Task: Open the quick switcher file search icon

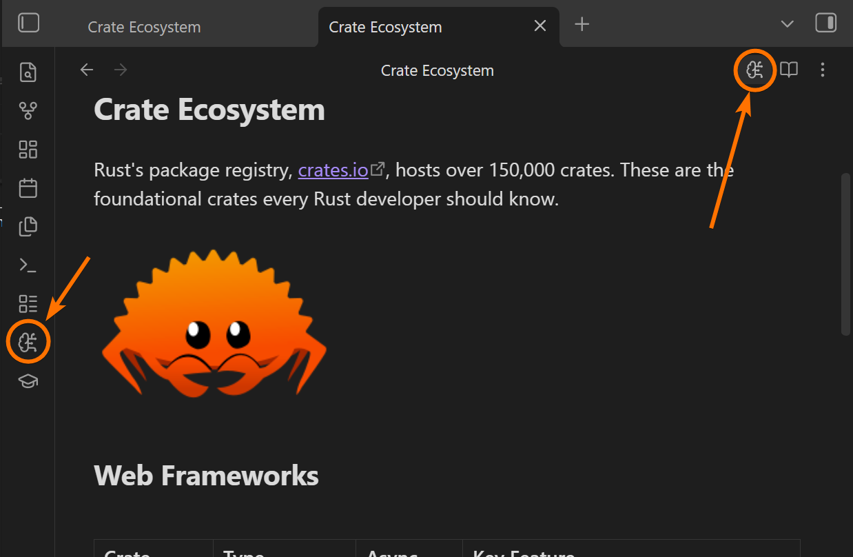Action: coord(28,72)
